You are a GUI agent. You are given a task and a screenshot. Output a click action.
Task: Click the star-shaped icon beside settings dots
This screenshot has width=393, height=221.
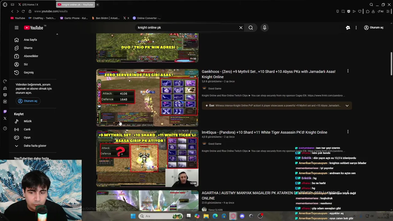pyautogui.click(x=348, y=28)
